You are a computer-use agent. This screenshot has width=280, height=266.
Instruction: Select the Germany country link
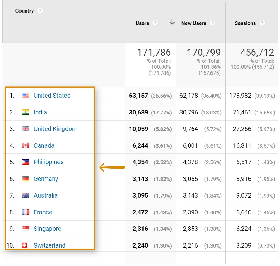click(x=46, y=179)
